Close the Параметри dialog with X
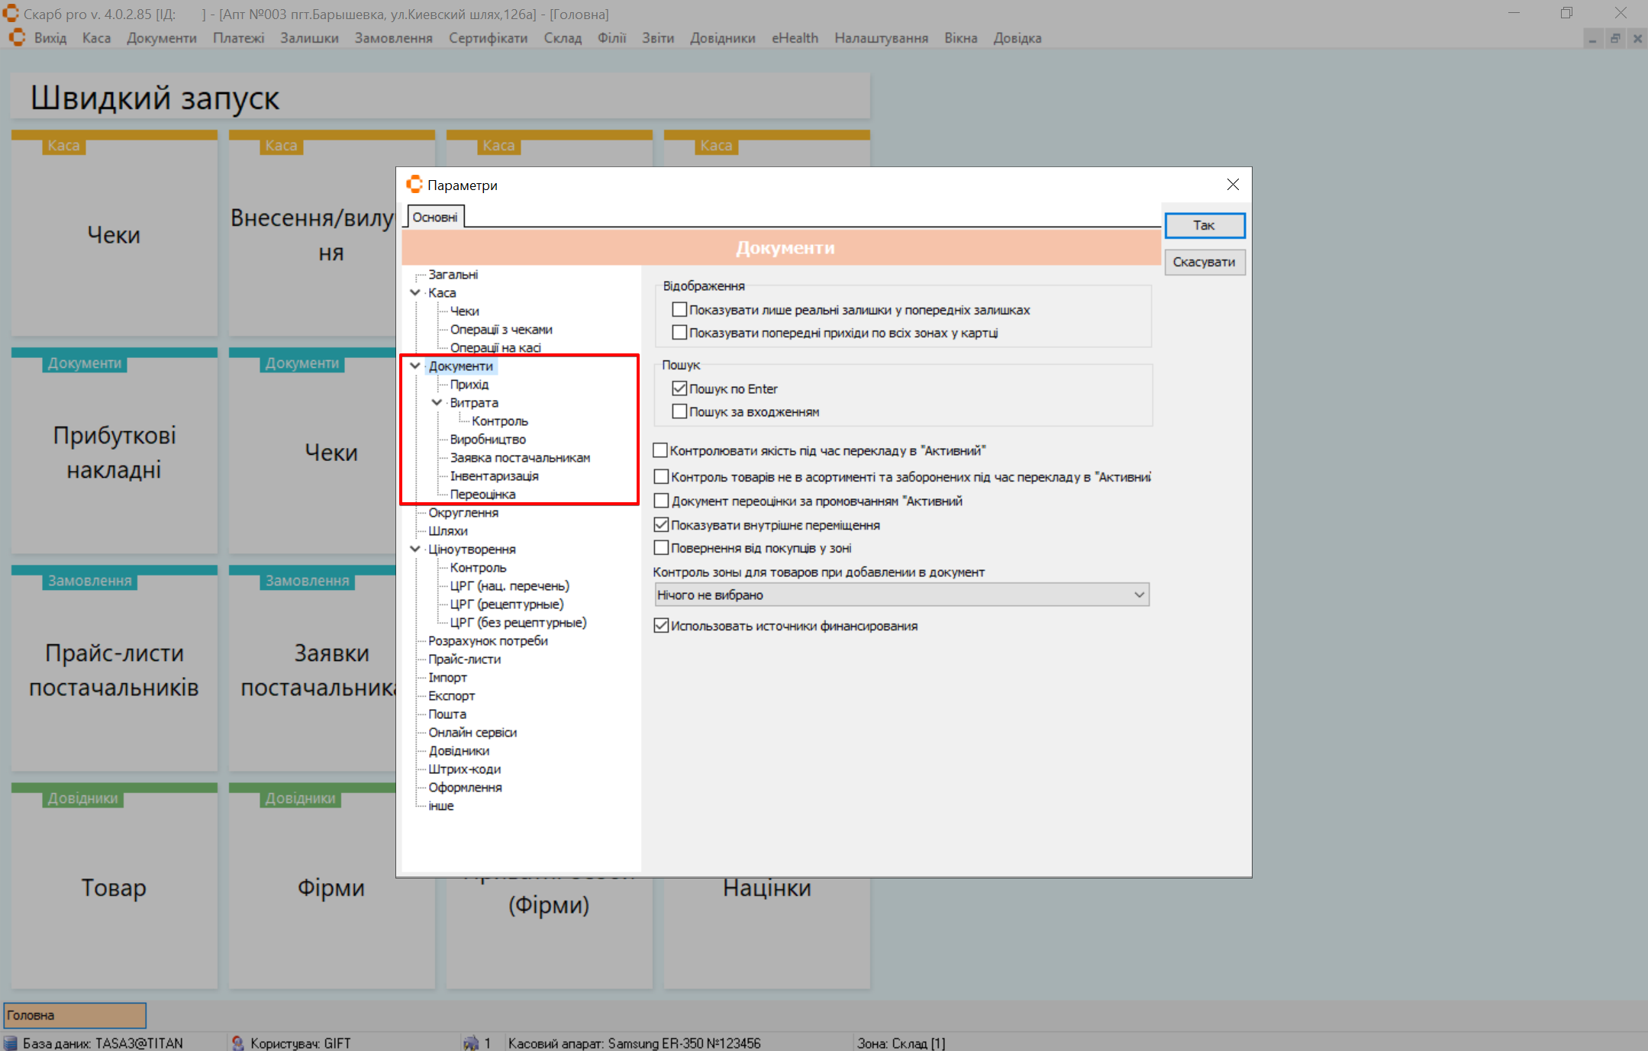Screen dimensions: 1648x1051 (1233, 185)
